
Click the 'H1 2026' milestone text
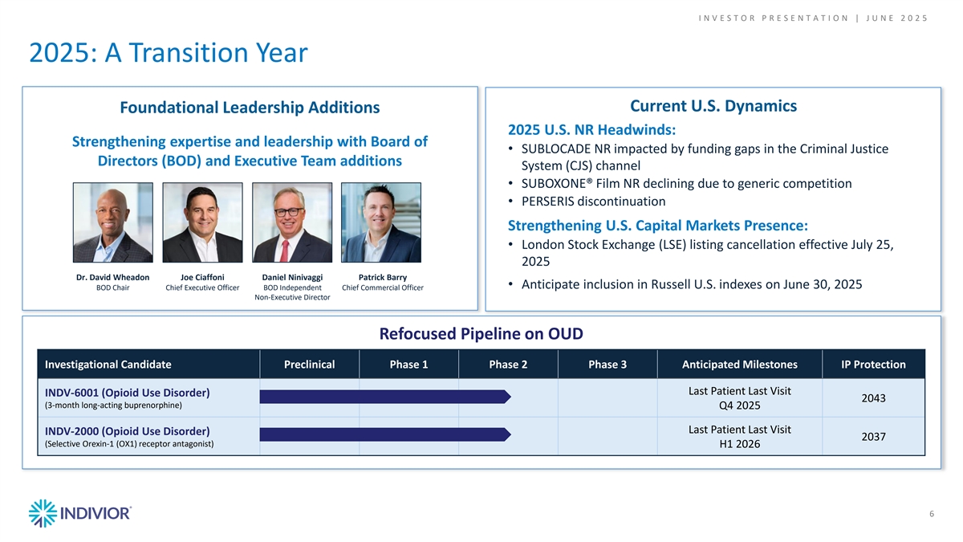tap(740, 444)
